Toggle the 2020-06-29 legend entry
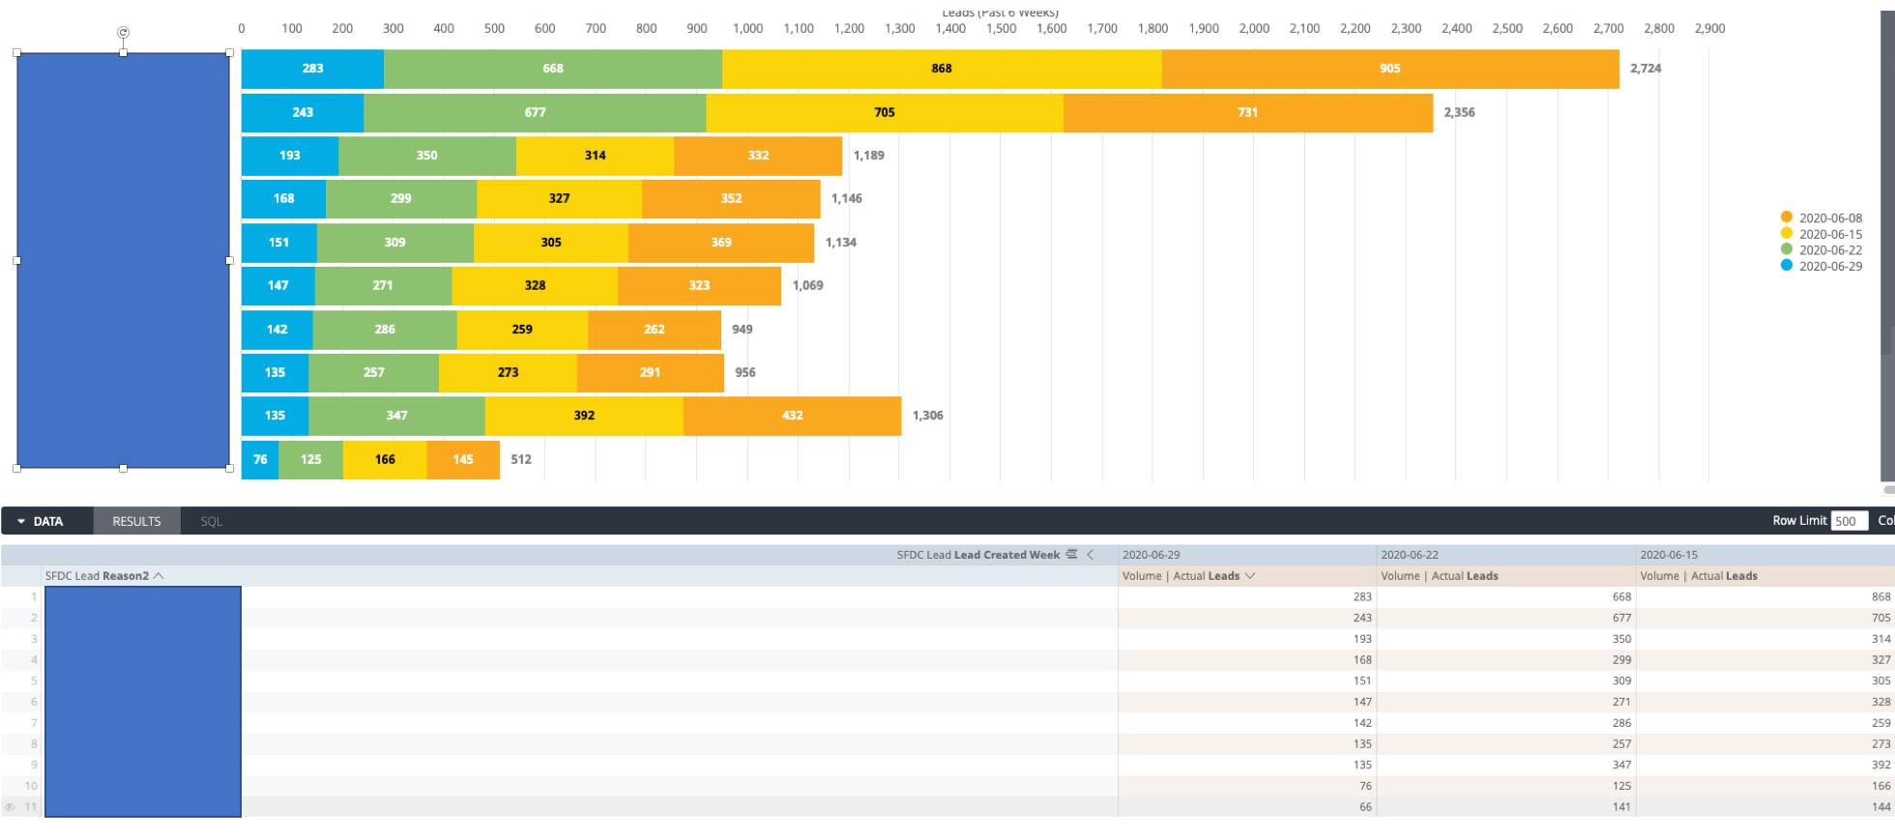The image size is (1895, 838). pos(1829,267)
